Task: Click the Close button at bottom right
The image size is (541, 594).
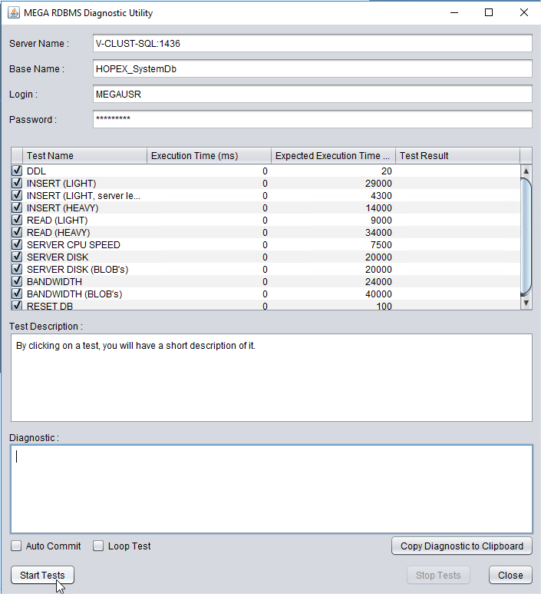Action: (x=510, y=575)
